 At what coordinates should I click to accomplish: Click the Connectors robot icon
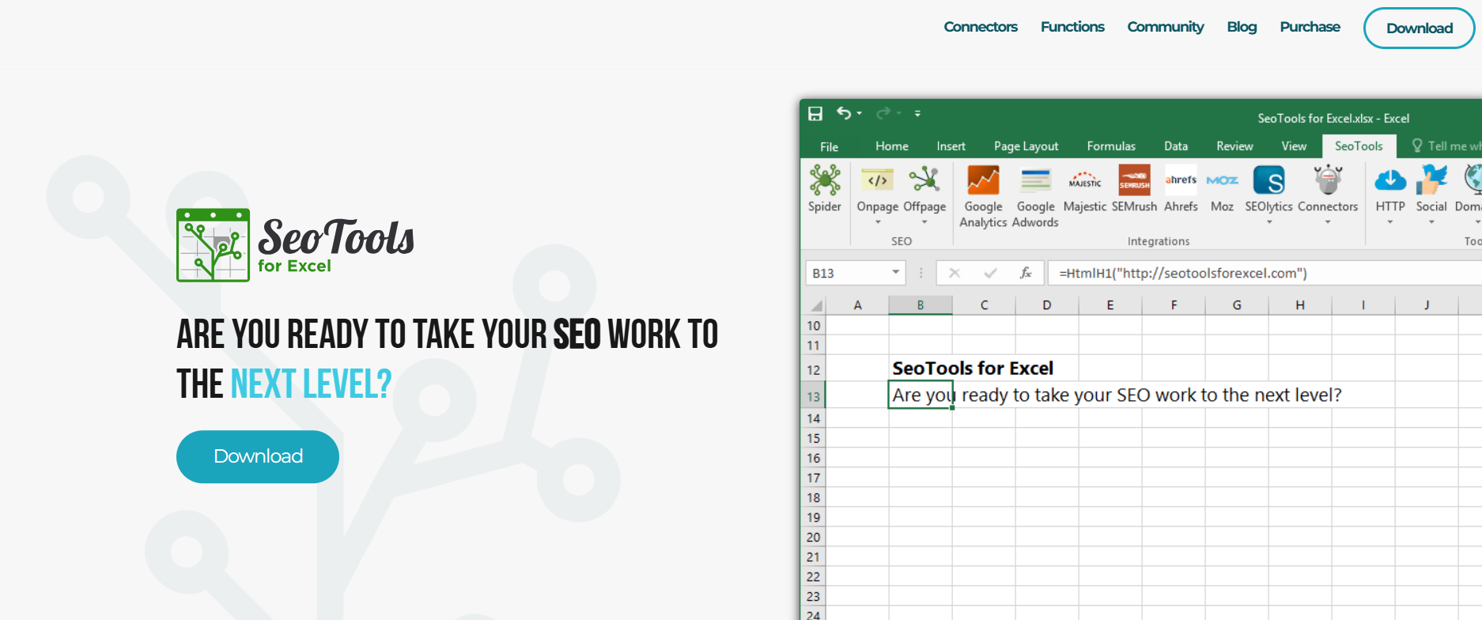[1328, 181]
